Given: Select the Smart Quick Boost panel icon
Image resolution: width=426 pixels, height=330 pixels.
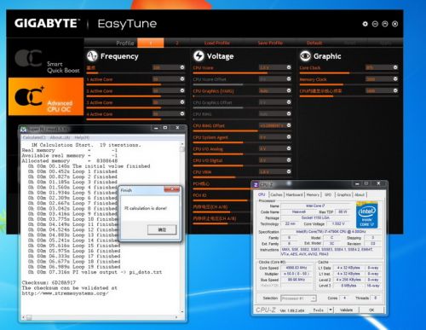Looking at the screenshot, I should (x=28, y=59).
